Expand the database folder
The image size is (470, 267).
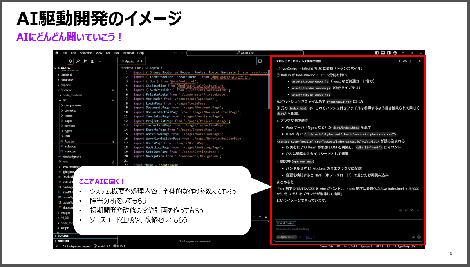(x=85, y=79)
